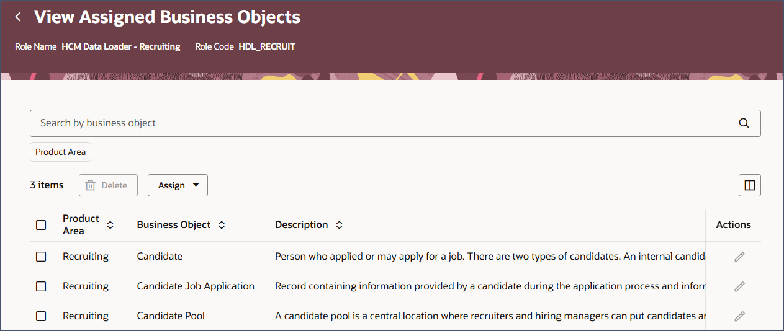This screenshot has width=784, height=331.
Task: Edit the Candidate Job Application row pencil
Action: 739,286
